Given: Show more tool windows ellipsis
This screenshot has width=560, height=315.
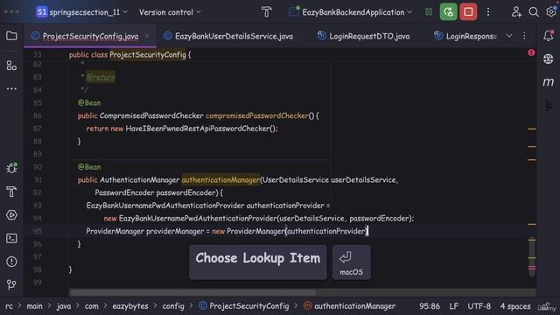Looking at the screenshot, I should (11, 88).
